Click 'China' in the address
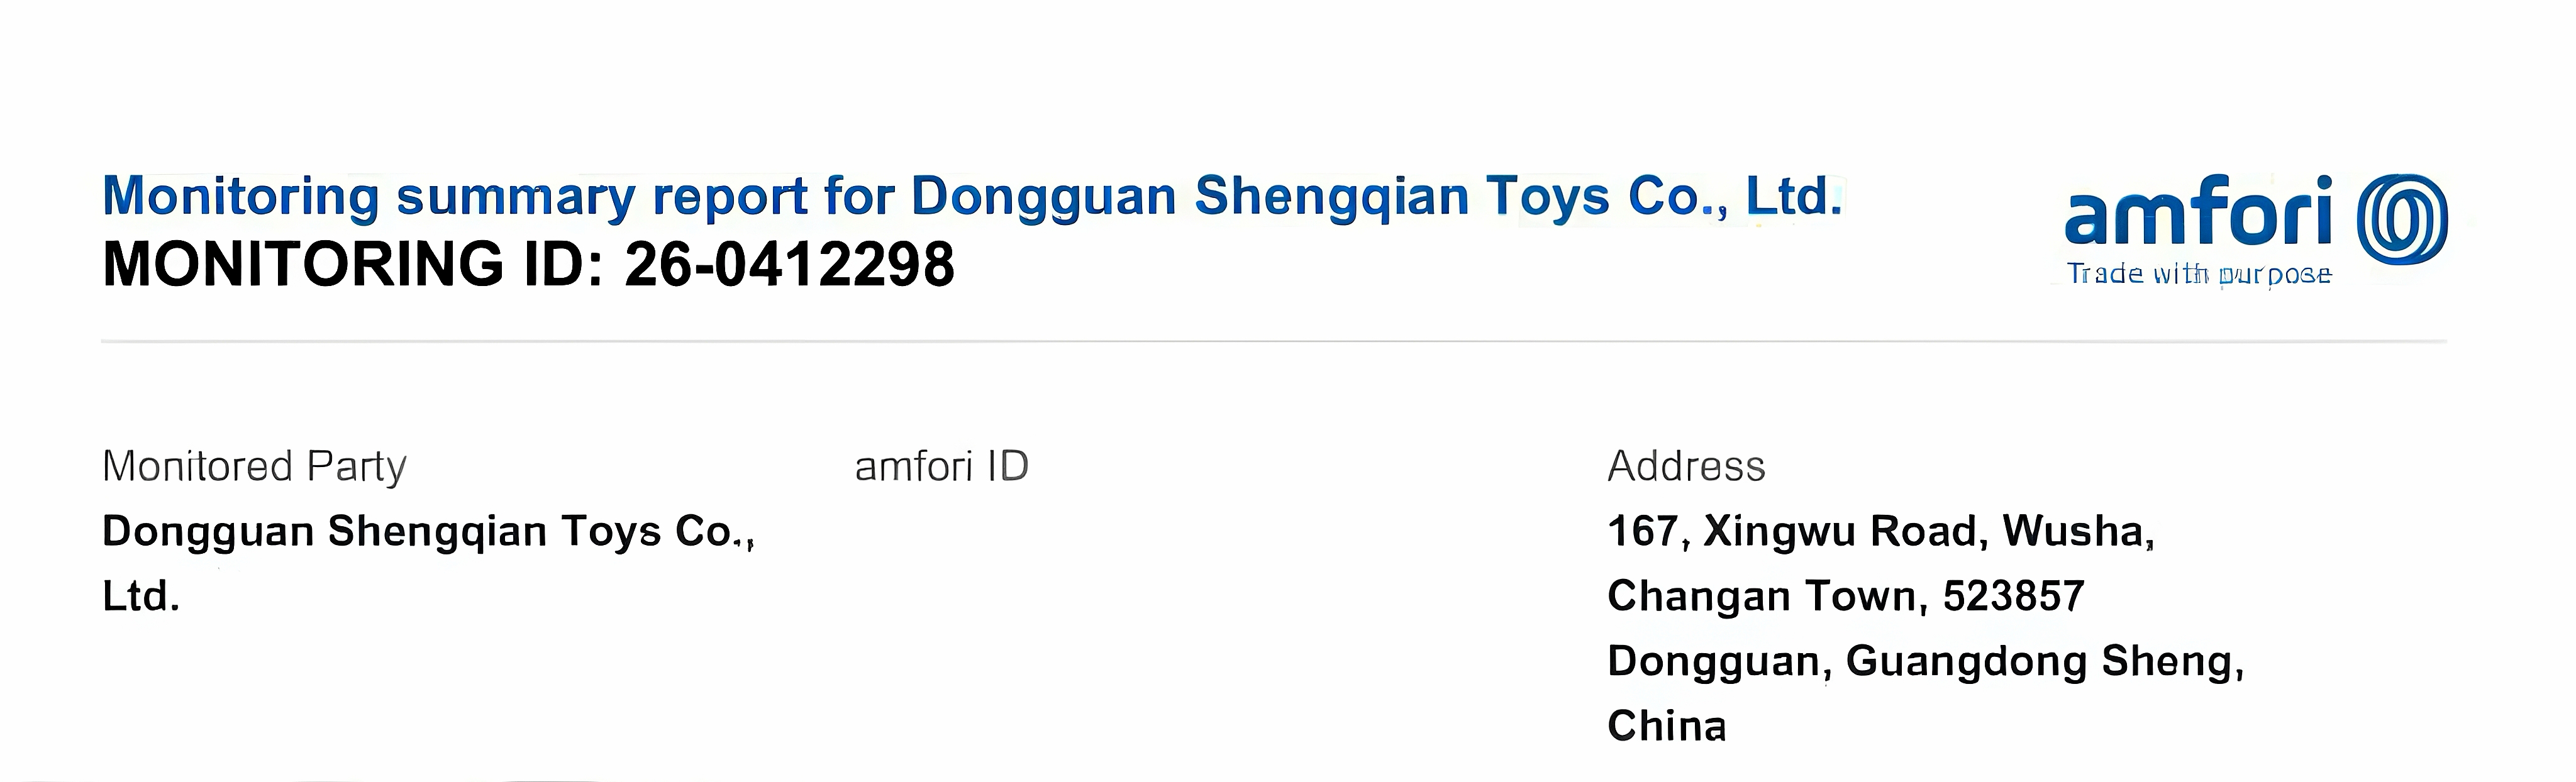This screenshot has width=2576, height=782. pyautogui.click(x=1666, y=726)
